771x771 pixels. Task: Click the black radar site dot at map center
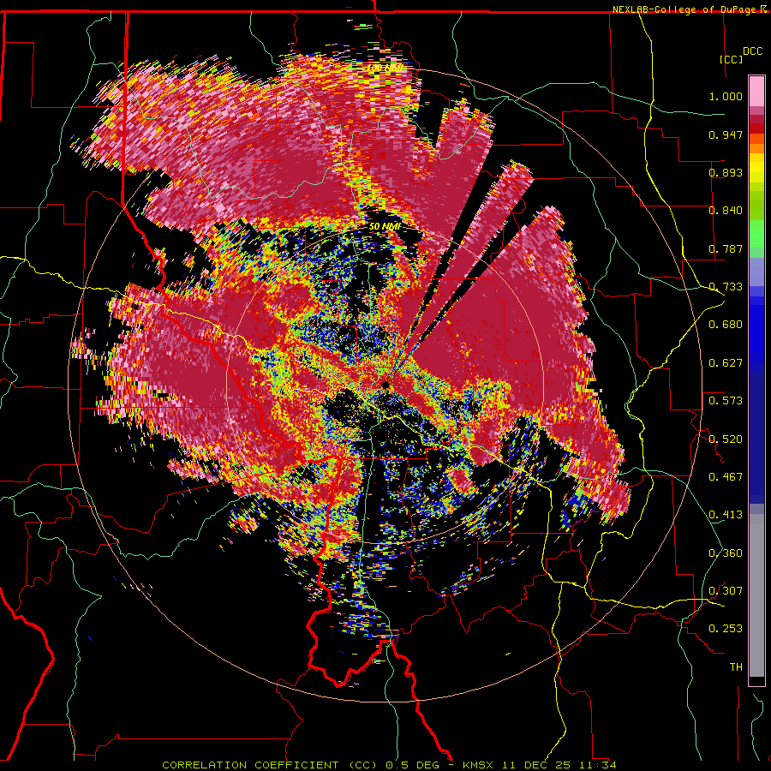click(385, 385)
